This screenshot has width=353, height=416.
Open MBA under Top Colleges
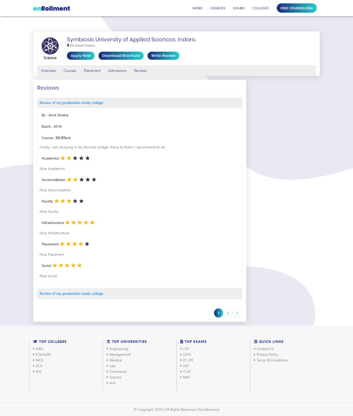pos(39,349)
